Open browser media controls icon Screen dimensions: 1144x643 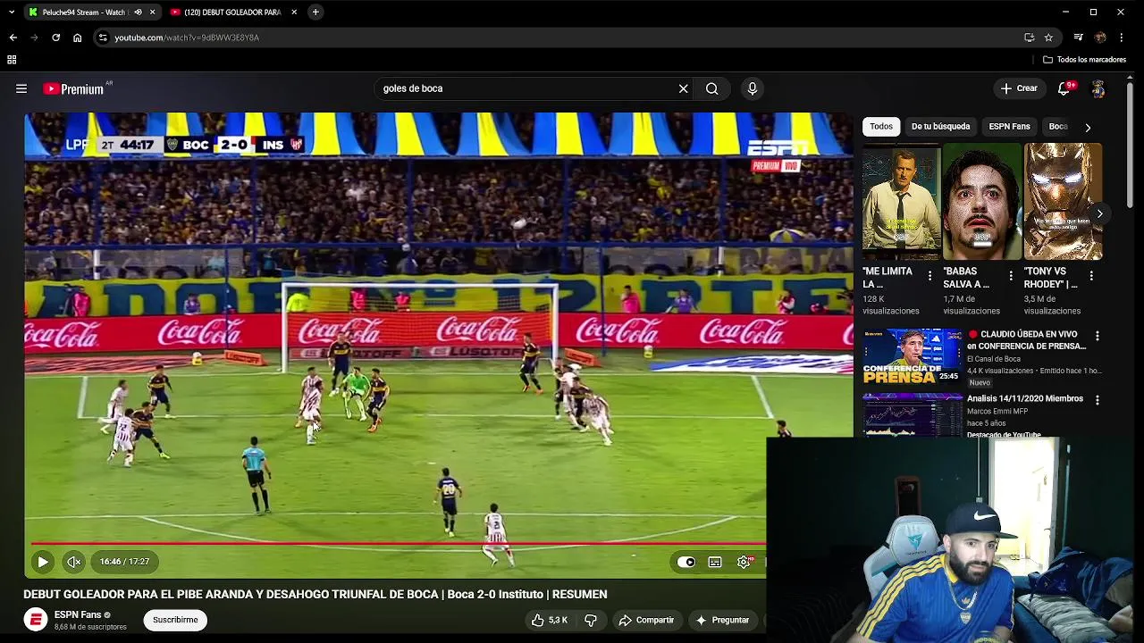(1079, 38)
